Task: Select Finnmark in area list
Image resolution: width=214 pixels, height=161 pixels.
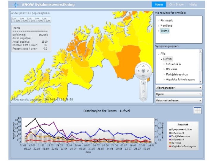Action: 167,21
